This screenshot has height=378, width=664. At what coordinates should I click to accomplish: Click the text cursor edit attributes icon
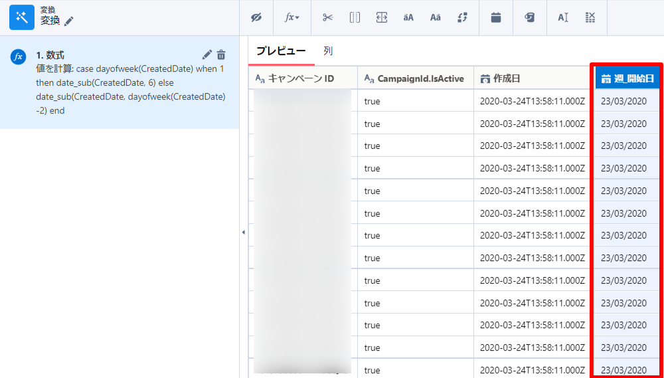pos(562,18)
